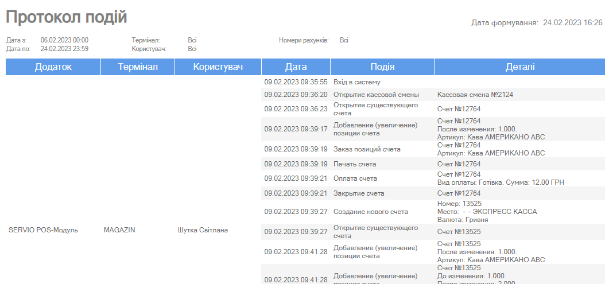
Task: Click the Термінал column header
Action: (x=138, y=67)
